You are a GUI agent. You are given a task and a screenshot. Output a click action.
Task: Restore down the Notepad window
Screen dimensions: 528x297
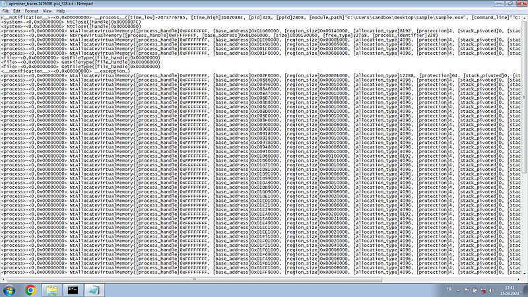click(x=510, y=4)
